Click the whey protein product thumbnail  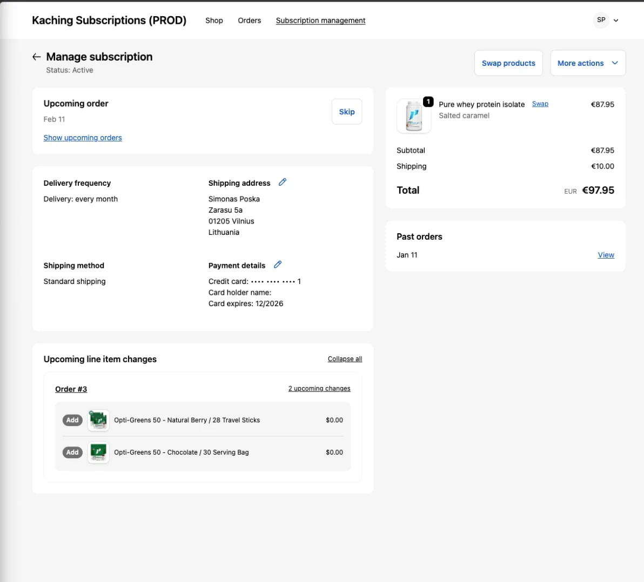pyautogui.click(x=414, y=116)
